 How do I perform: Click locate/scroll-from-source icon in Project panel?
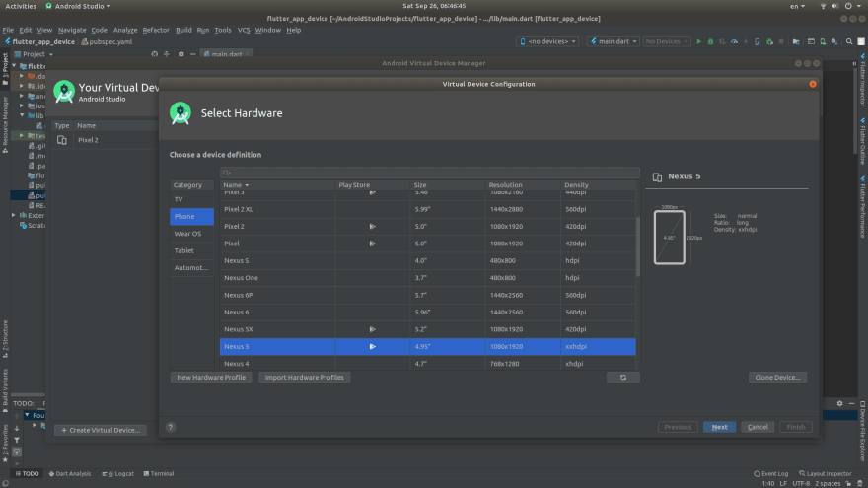coord(155,54)
